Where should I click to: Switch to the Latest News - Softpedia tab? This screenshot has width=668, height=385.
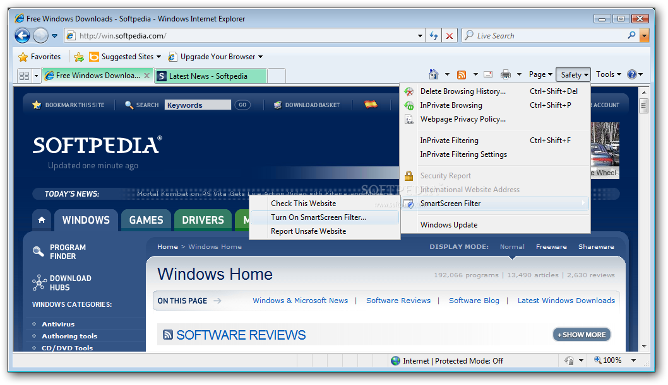[211, 76]
